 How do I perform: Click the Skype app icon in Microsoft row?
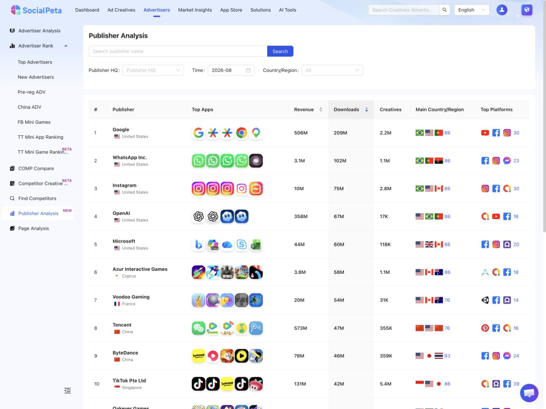click(242, 244)
